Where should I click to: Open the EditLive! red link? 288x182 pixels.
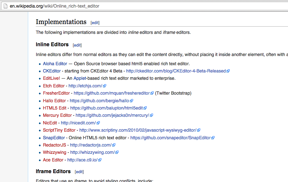point(51,78)
